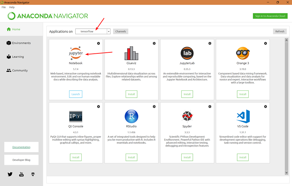Open the YouTube link icon
Screen dimensions: 292x186
[x=21, y=174]
